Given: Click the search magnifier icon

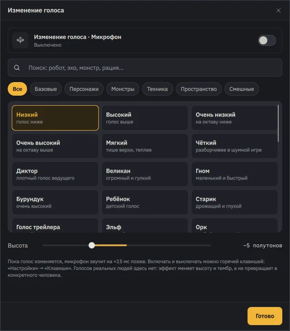Looking at the screenshot, I should point(17,68).
